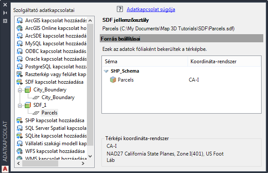Collapse the City_Boundary connection node
The width and height of the screenshot is (268, 173).
20,90
